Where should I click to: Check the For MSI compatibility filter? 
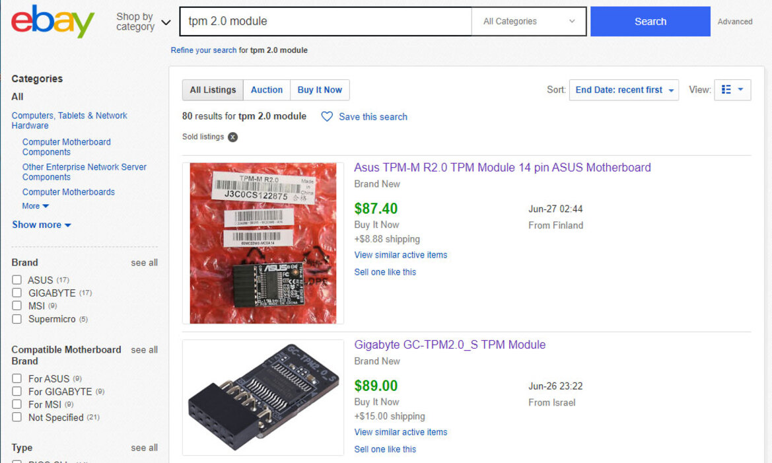(16, 404)
